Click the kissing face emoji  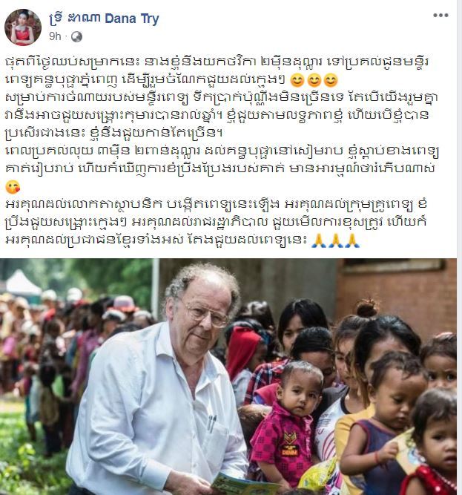13,187
